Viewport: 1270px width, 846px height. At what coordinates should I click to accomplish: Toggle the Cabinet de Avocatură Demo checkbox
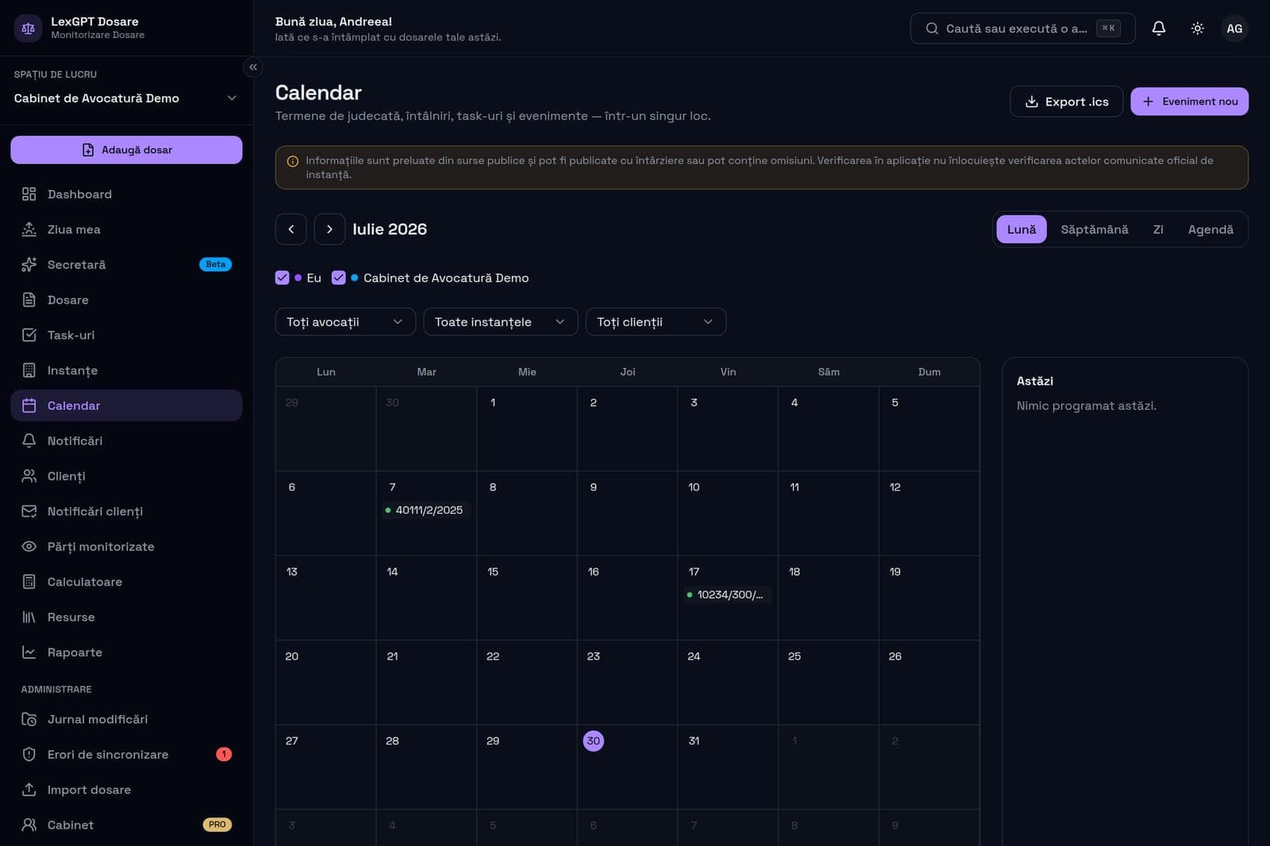click(x=339, y=278)
